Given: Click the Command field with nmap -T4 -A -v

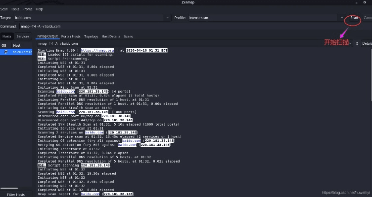Looking at the screenshot, I should click(x=195, y=27).
